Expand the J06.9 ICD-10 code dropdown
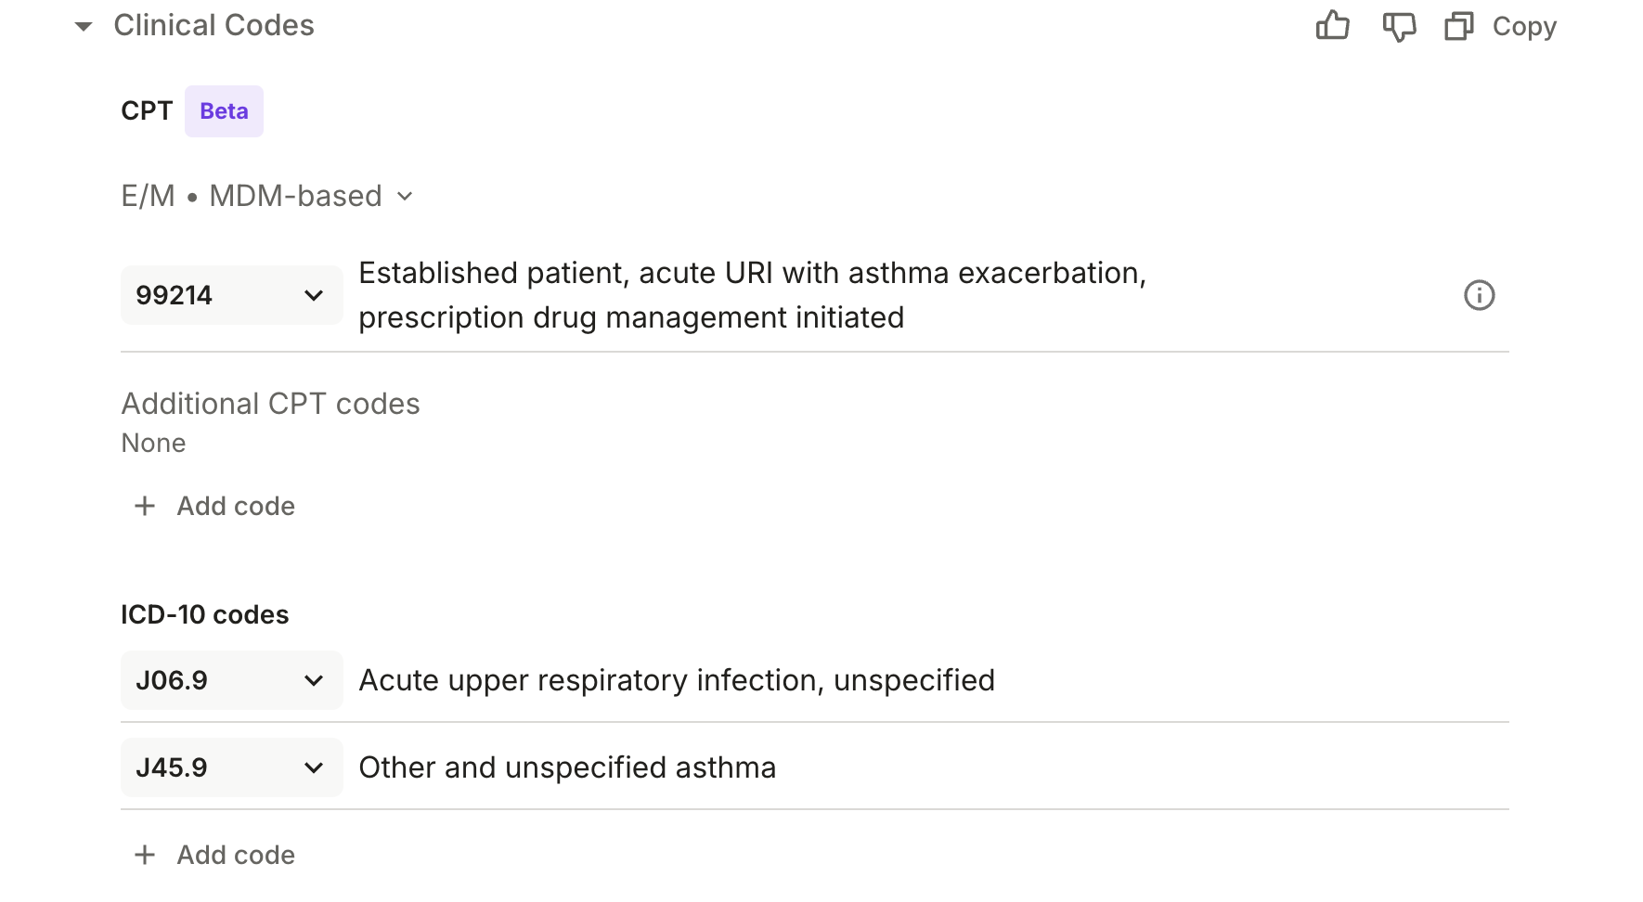 (230, 680)
